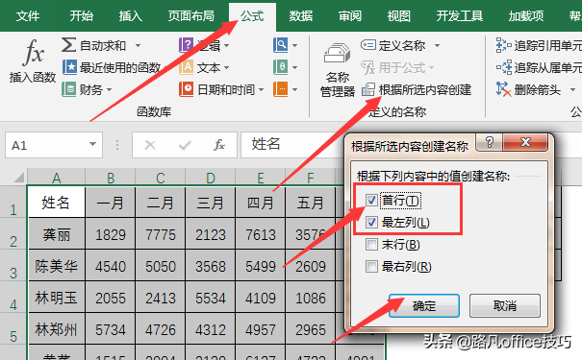The width and height of the screenshot is (582, 360).
Task: Click Create from Selection (根据所选内容创建)
Action: pos(417,89)
